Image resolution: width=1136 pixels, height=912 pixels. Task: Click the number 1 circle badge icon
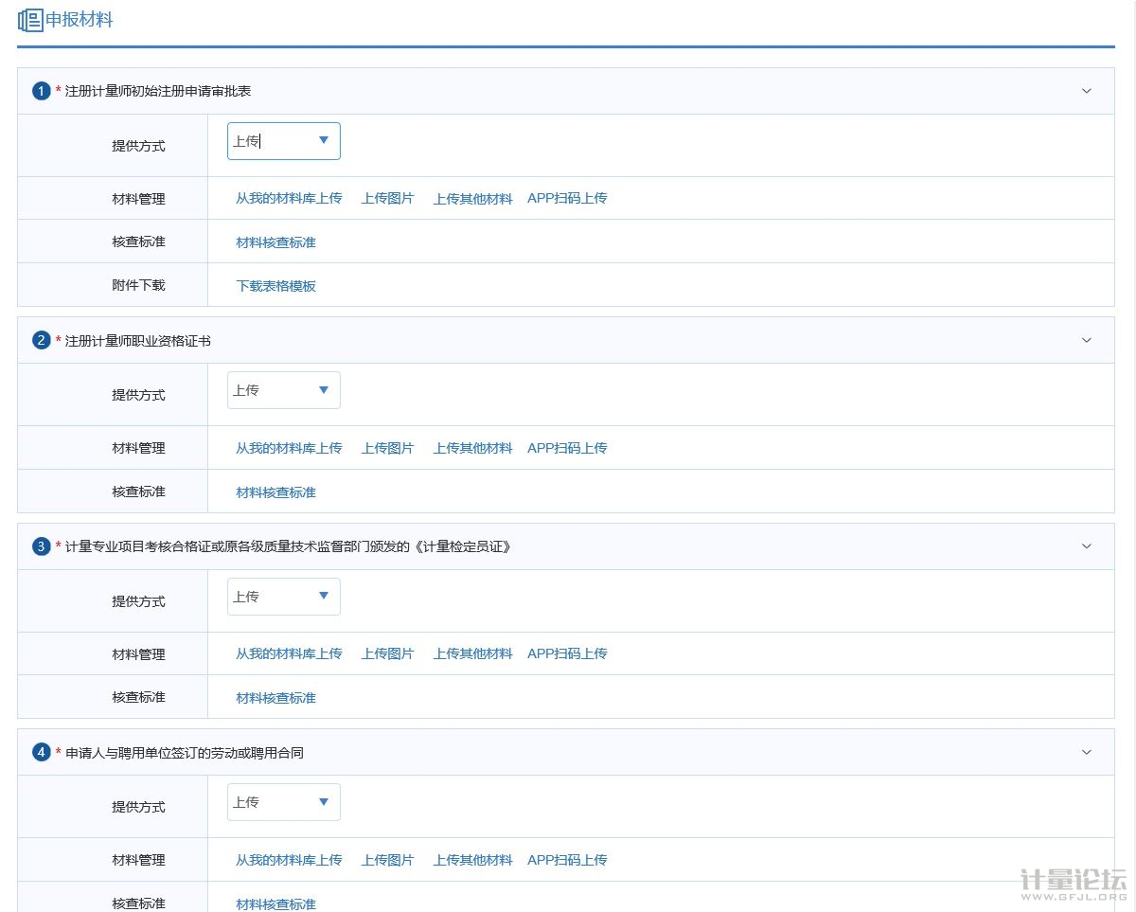41,91
